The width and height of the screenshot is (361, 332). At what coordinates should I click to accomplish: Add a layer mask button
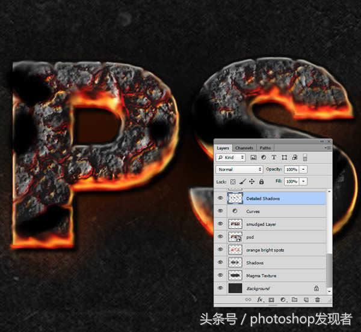pyautogui.click(x=271, y=300)
